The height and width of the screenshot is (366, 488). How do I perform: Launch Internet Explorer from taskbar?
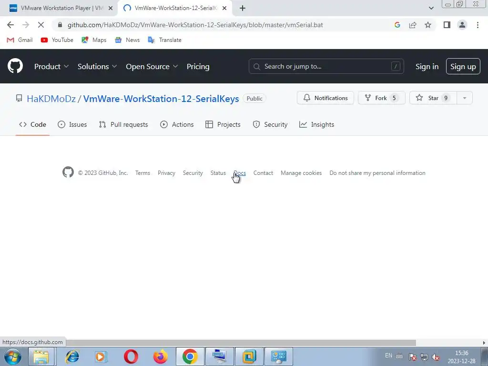[72, 356]
